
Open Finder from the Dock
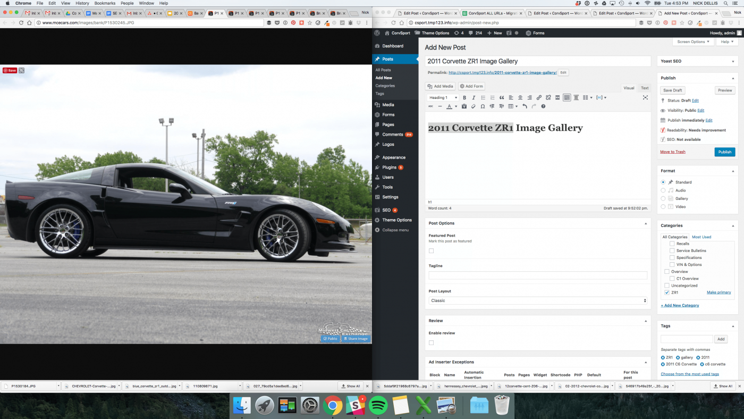point(242,406)
